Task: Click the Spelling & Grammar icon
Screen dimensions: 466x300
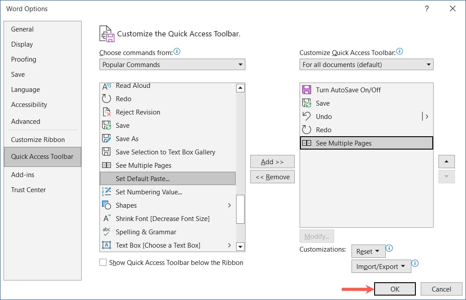Action: [x=107, y=232]
